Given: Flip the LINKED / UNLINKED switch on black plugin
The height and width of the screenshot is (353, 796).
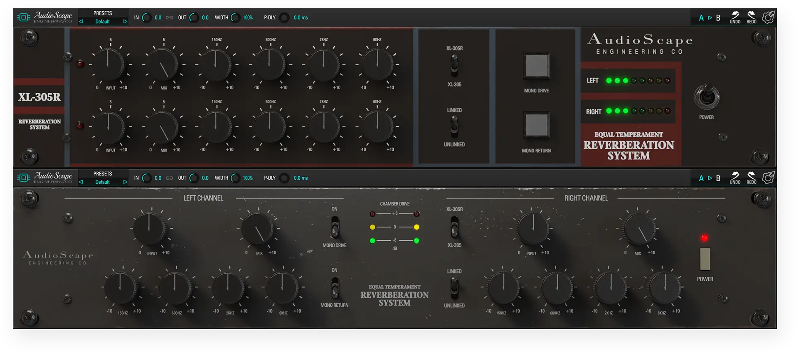Looking at the screenshot, I should pyautogui.click(x=454, y=288).
